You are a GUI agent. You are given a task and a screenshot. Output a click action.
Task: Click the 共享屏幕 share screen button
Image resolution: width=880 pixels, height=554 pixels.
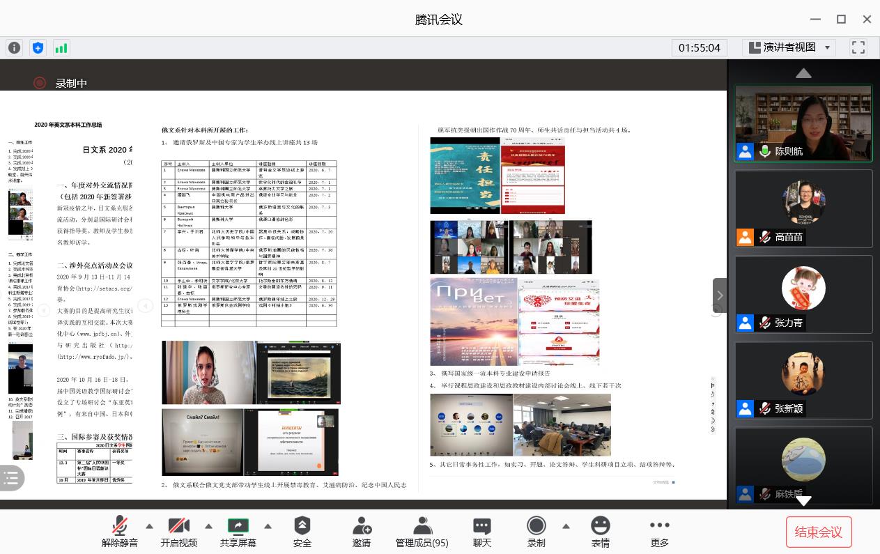tap(238, 532)
